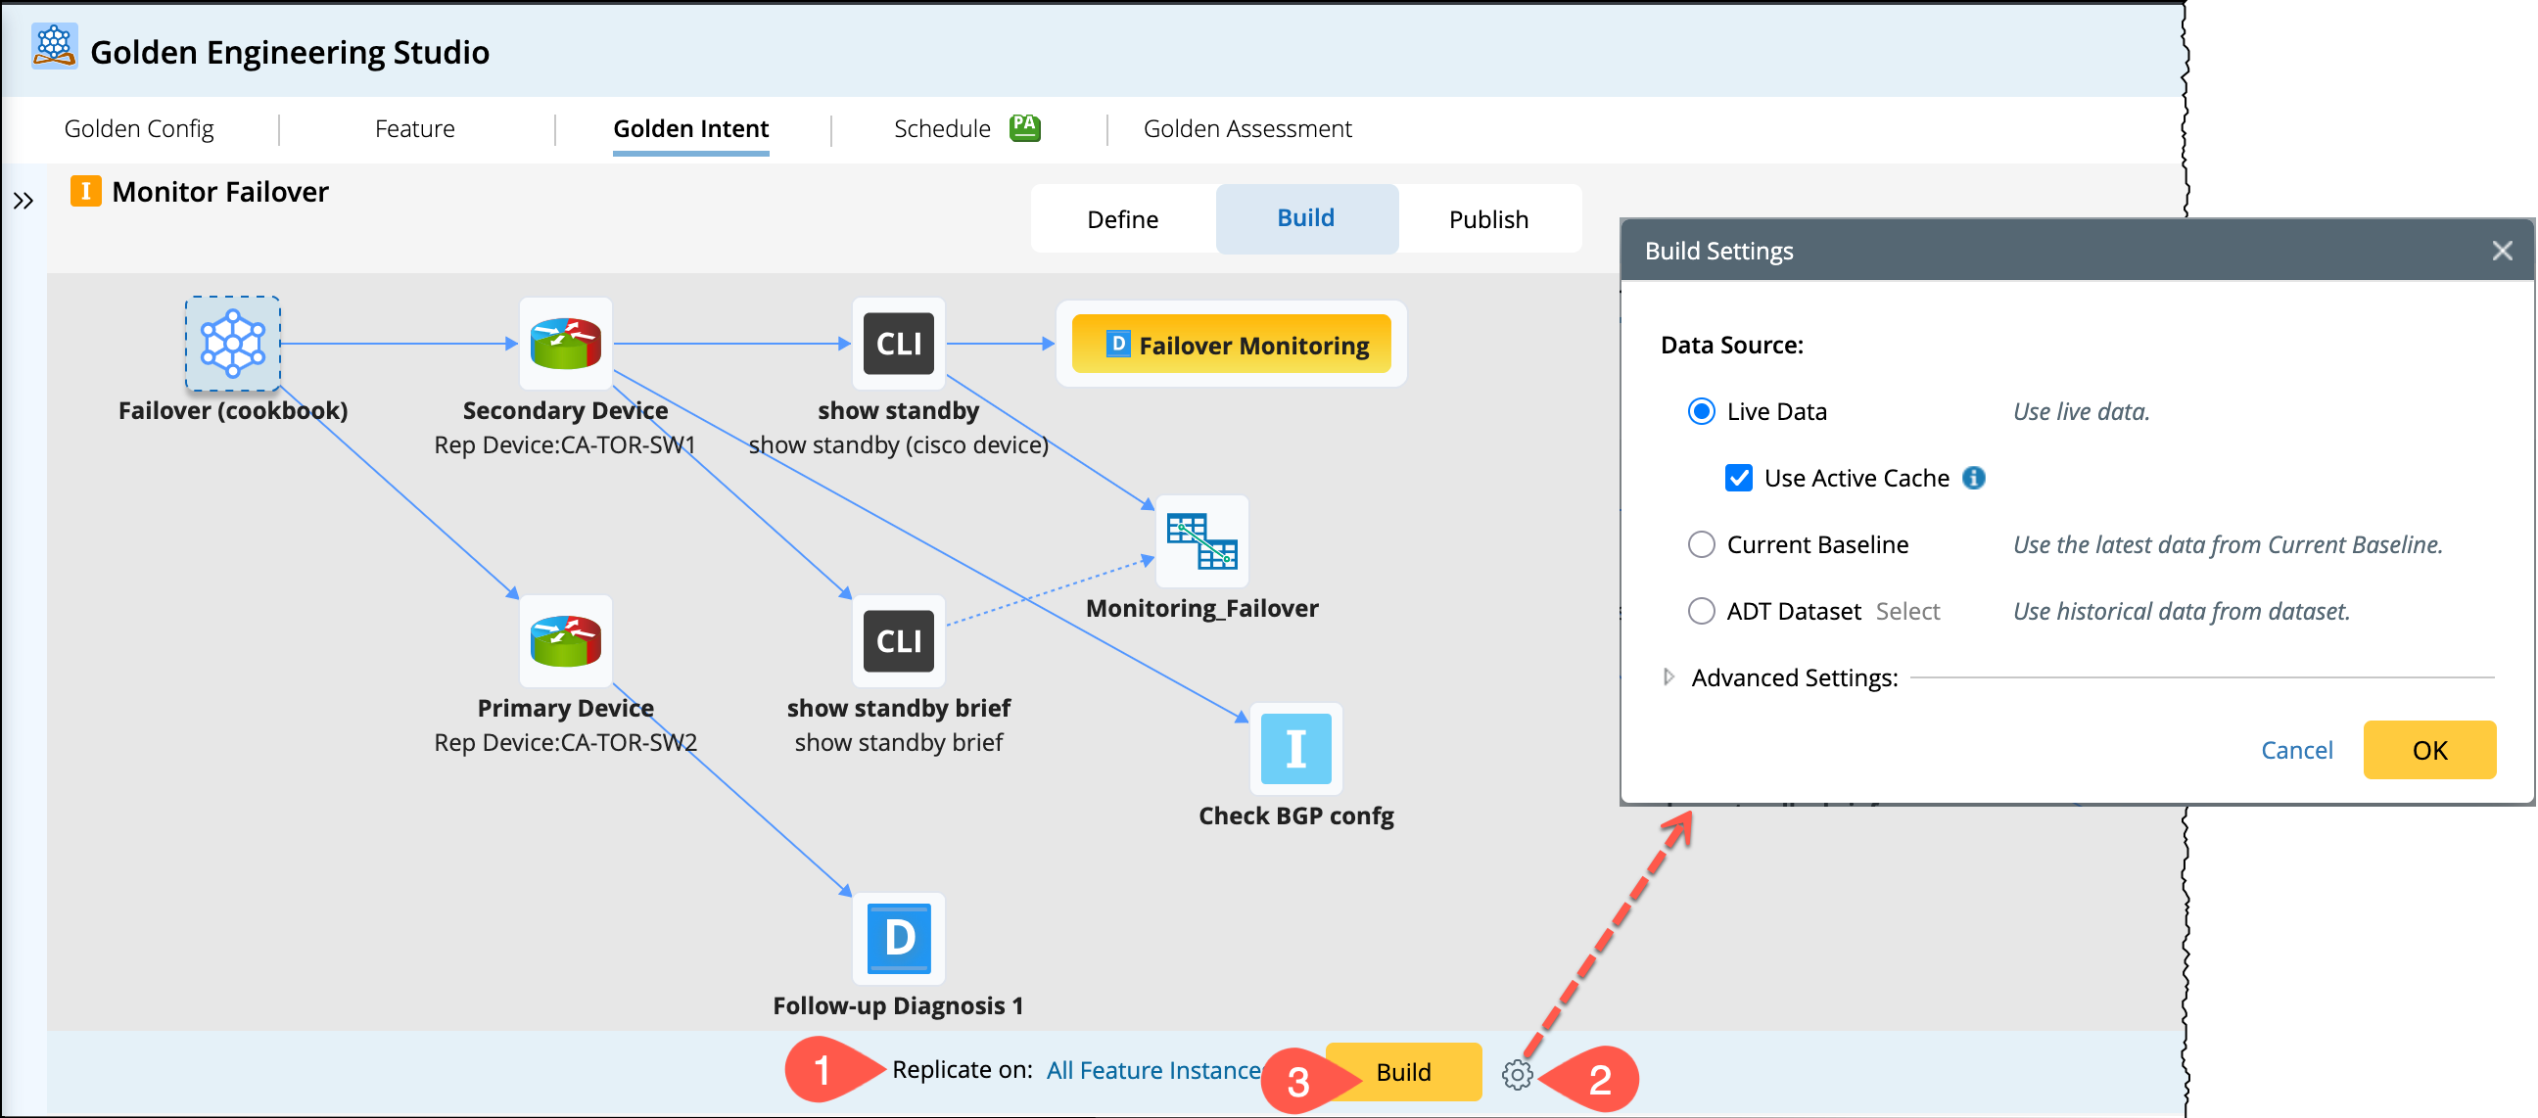Open the Check BGP confg intent icon
The width and height of the screenshot is (2538, 1118).
tap(1294, 749)
